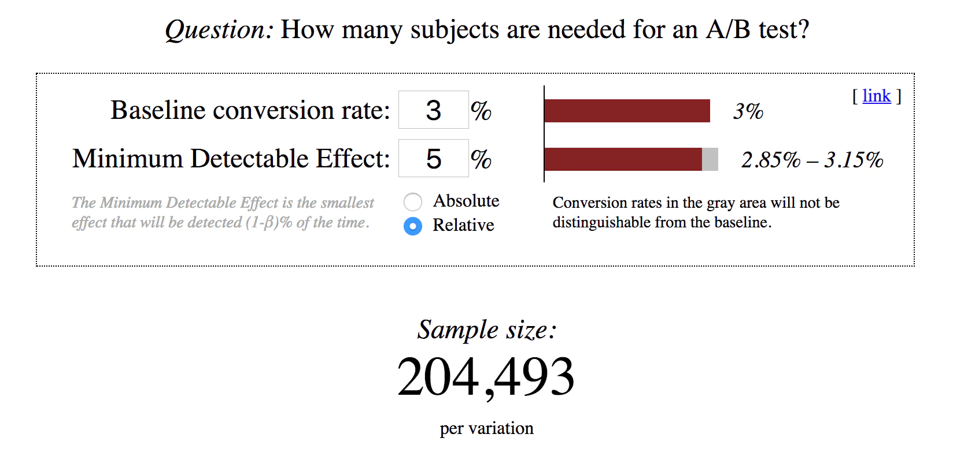This screenshot has height=449, width=953.
Task: Click the italic "3%" bar label
Action: [x=748, y=111]
